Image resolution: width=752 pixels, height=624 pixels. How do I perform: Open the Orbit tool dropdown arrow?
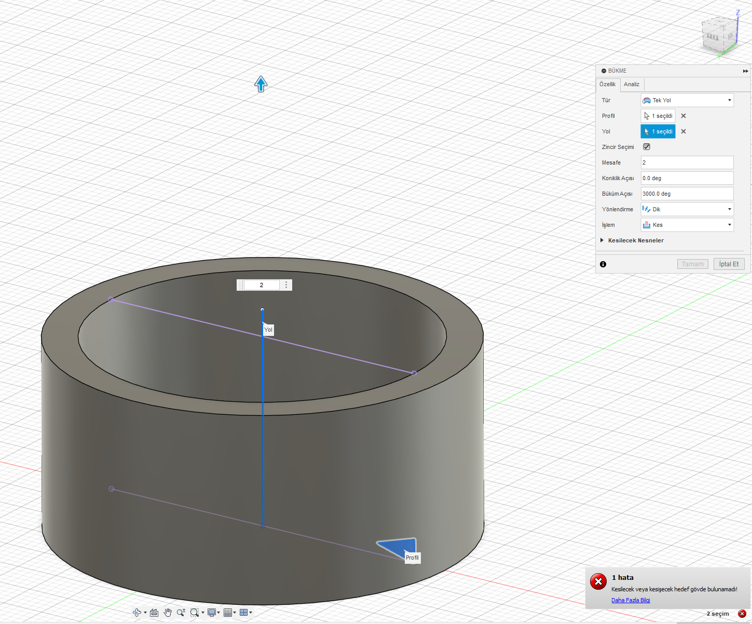145,613
